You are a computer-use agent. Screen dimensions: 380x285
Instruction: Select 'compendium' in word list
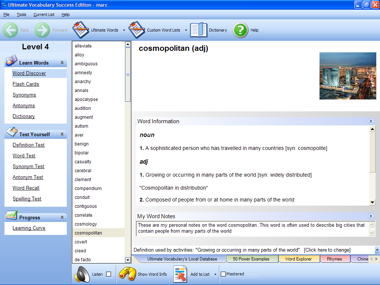98,188
